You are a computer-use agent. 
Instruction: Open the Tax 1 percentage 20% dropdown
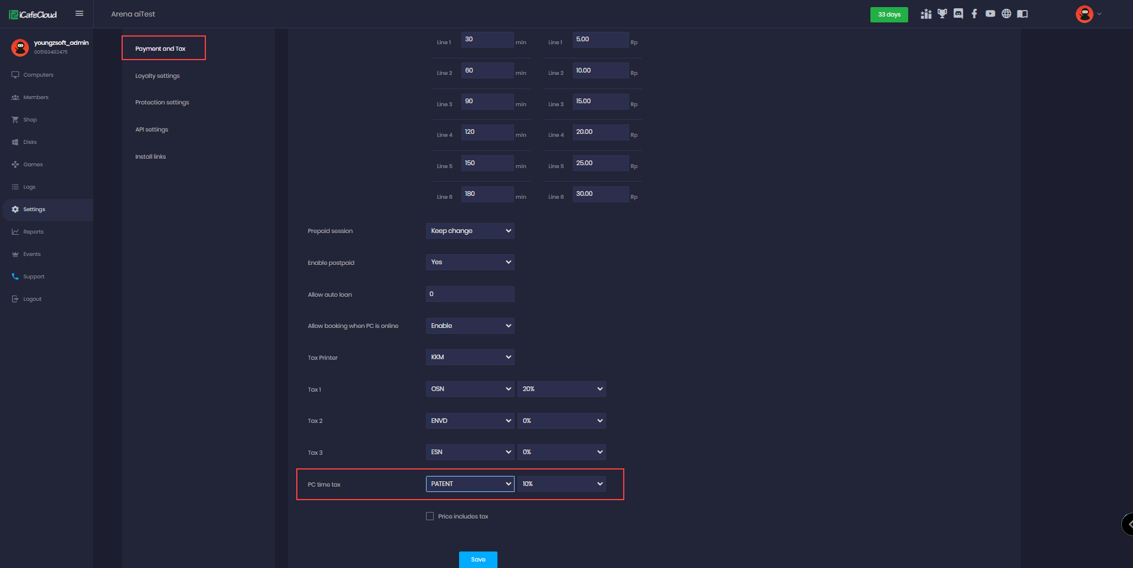tap(561, 389)
